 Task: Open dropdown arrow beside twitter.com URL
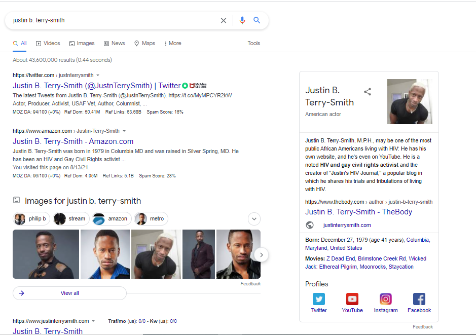(x=98, y=75)
